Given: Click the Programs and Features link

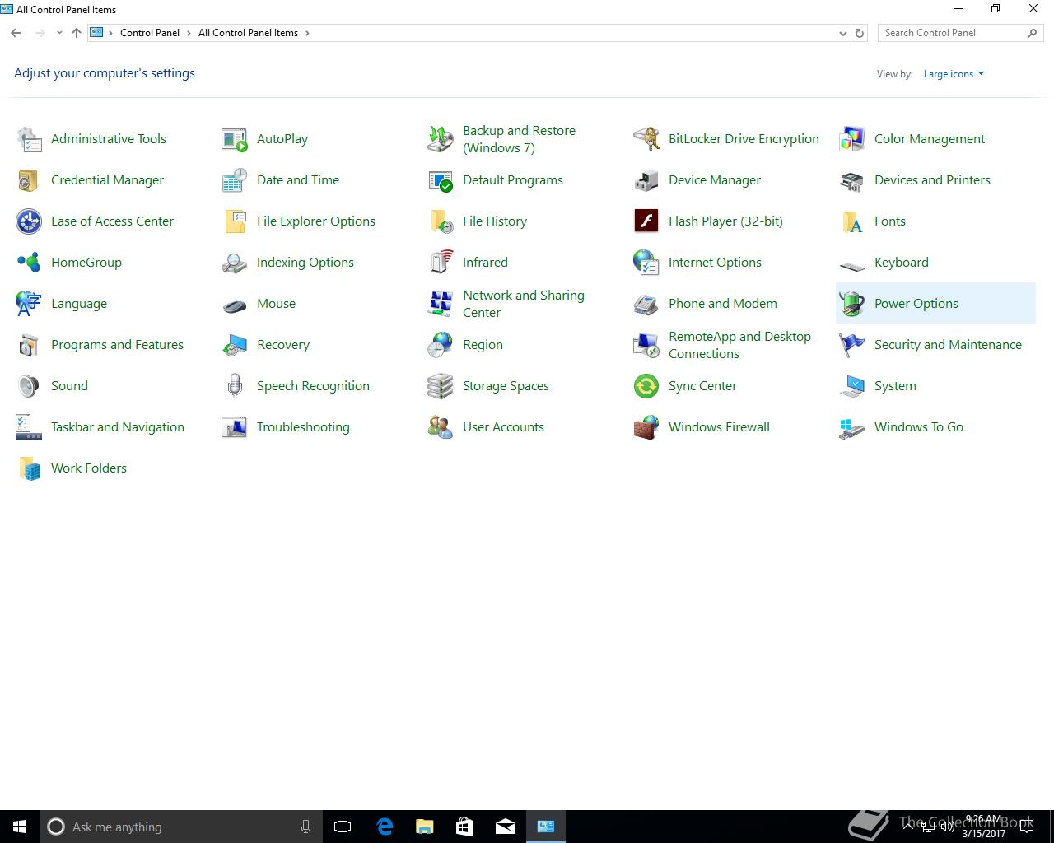Looking at the screenshot, I should pos(117,345).
